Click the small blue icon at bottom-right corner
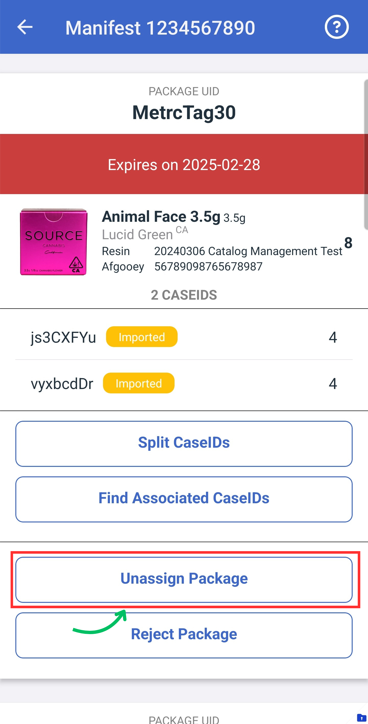Image resolution: width=368 pixels, height=724 pixels. [361, 718]
